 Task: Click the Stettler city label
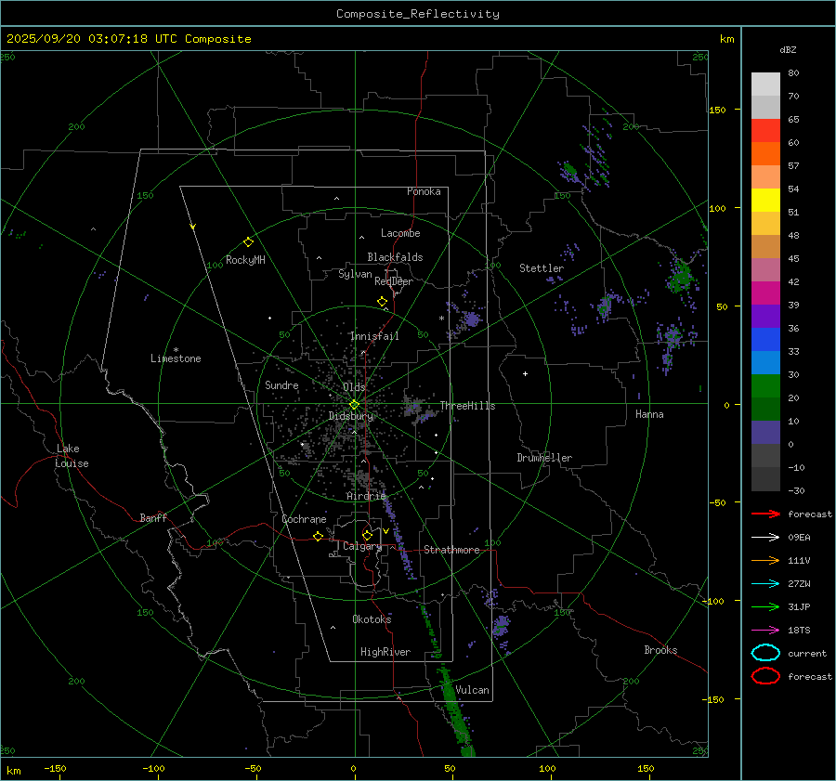point(542,268)
